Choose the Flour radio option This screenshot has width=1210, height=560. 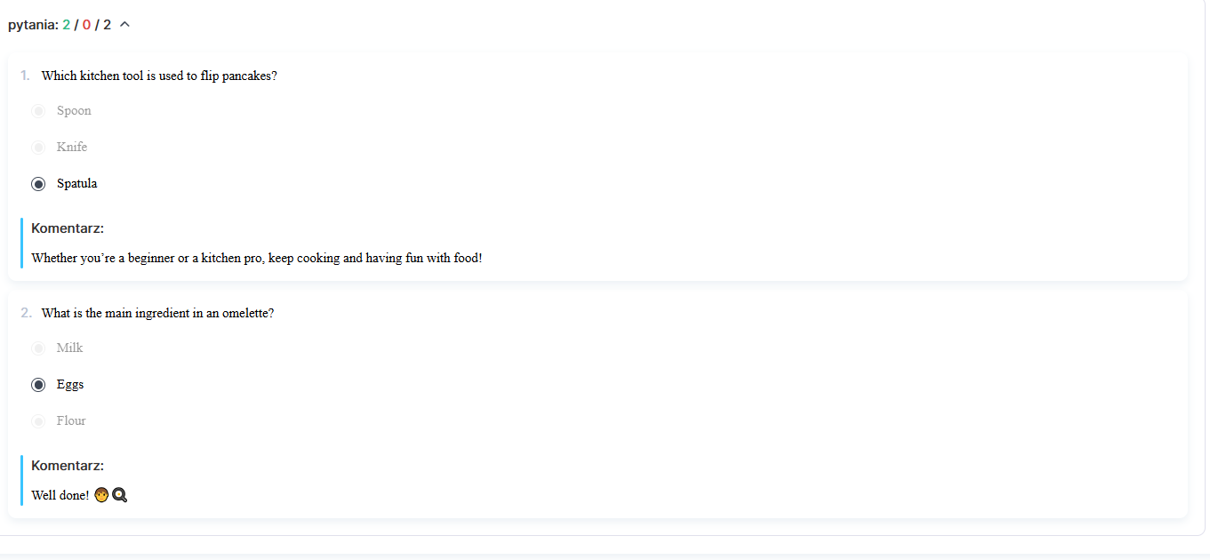tap(38, 421)
